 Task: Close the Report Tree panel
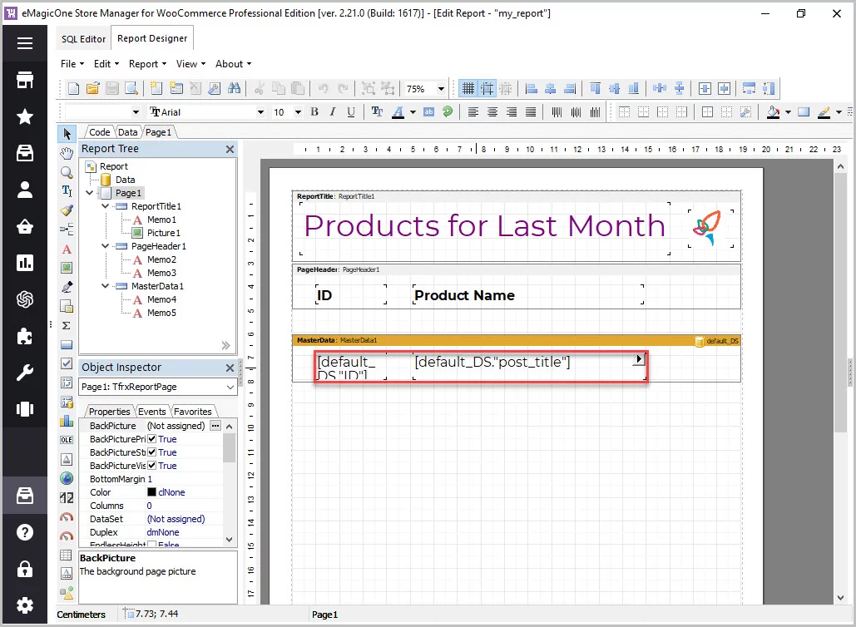pos(230,149)
